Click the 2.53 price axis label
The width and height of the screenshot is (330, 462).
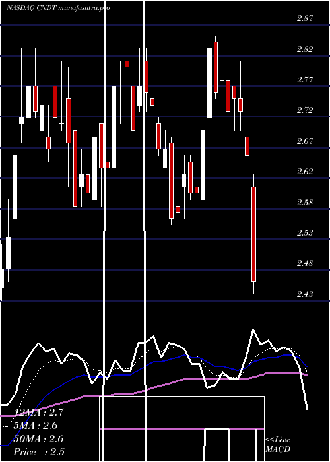[x=305, y=233]
